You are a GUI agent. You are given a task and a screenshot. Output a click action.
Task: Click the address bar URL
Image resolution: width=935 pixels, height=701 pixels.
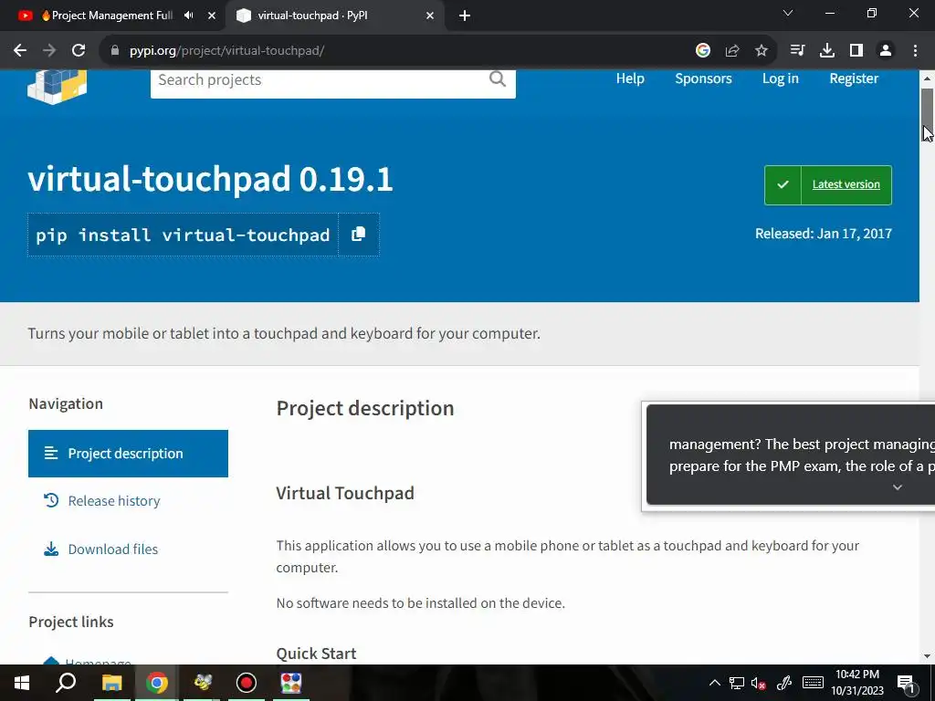[226, 51]
